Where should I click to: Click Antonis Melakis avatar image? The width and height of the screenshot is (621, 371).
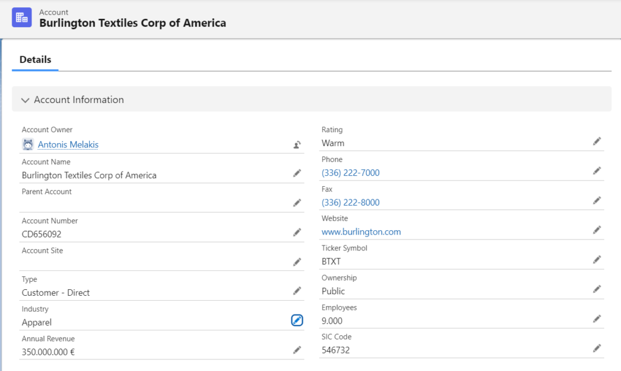click(28, 144)
